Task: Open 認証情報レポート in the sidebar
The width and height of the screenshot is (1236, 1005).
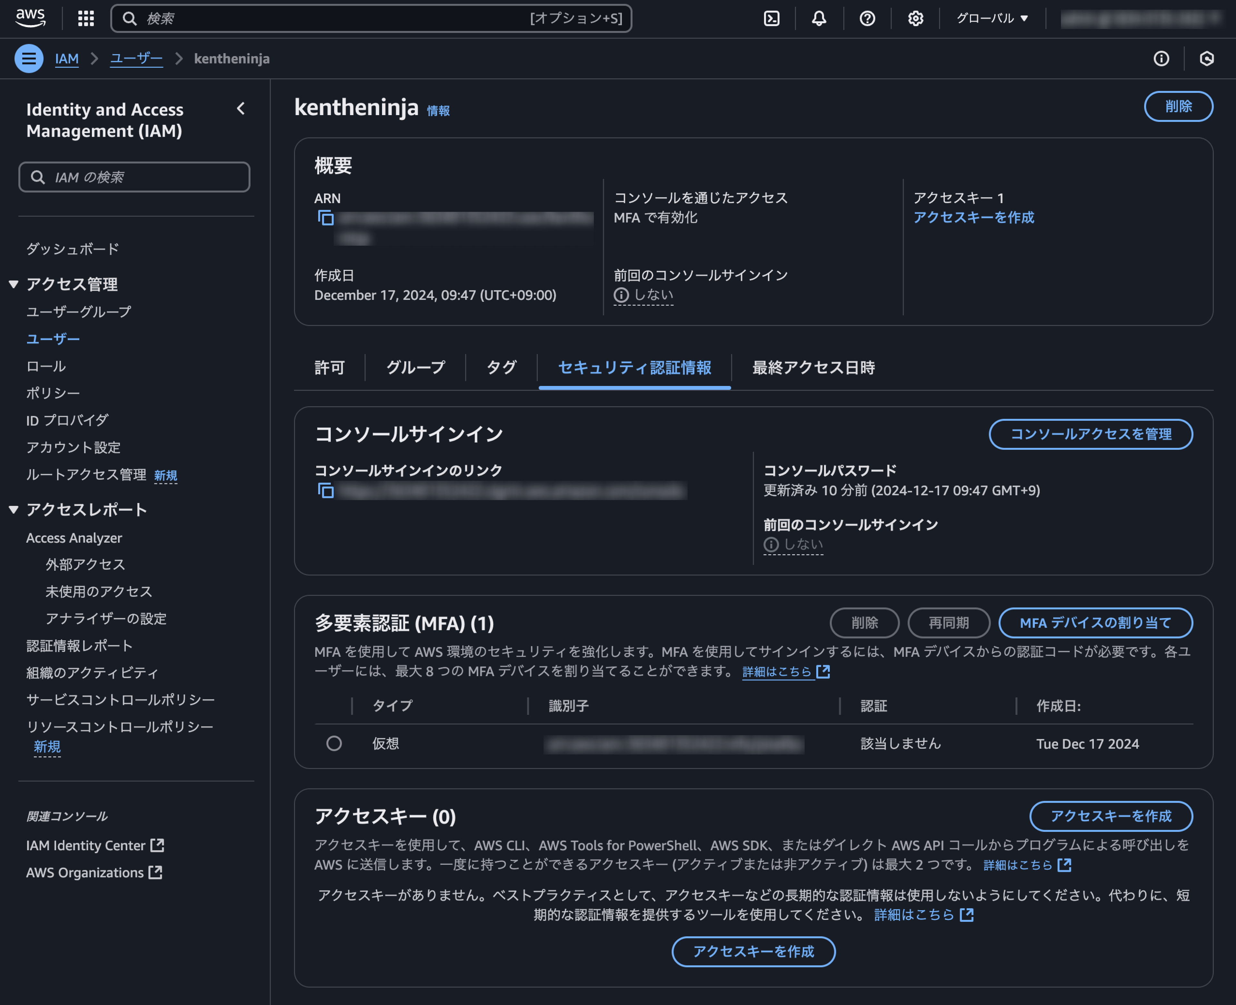Action: pos(79,646)
